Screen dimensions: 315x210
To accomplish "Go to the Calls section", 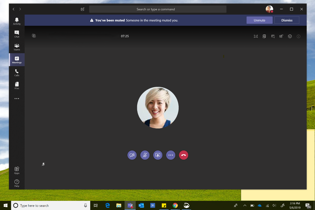I will (17, 72).
